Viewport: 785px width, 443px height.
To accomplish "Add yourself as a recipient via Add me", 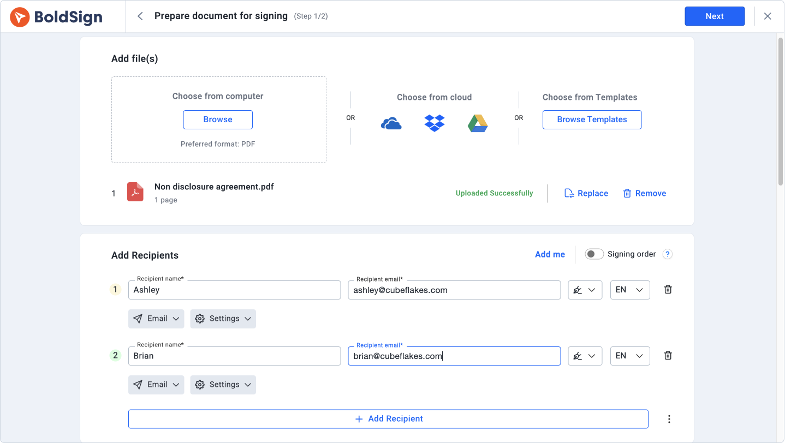I will coord(550,254).
